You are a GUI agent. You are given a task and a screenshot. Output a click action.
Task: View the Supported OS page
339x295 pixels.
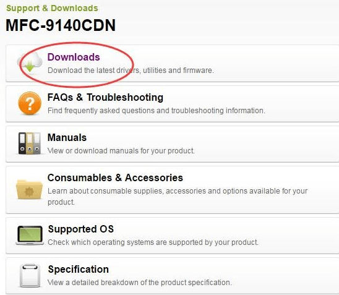[x=81, y=229]
